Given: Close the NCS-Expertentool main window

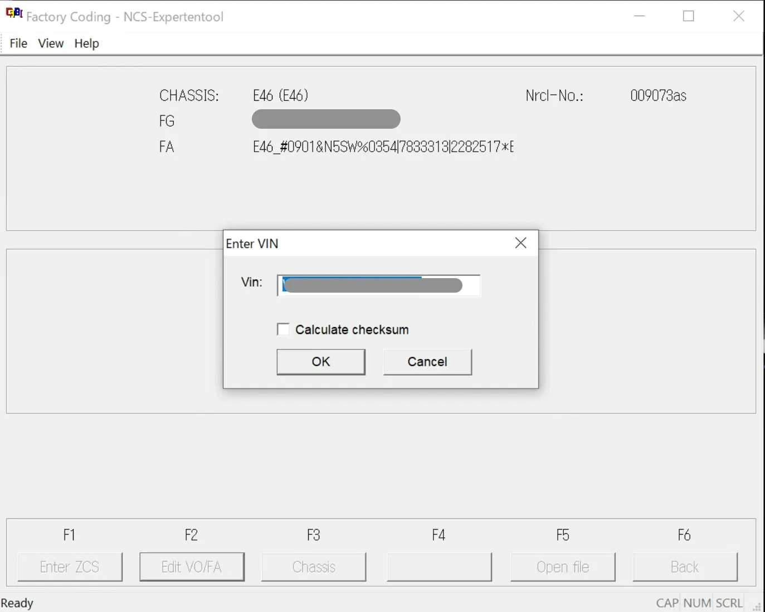Looking at the screenshot, I should 739,16.
